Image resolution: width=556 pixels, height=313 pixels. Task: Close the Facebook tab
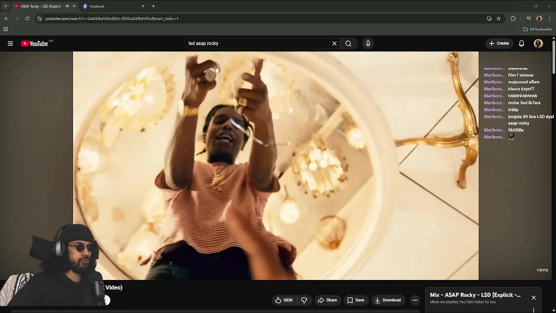click(143, 6)
